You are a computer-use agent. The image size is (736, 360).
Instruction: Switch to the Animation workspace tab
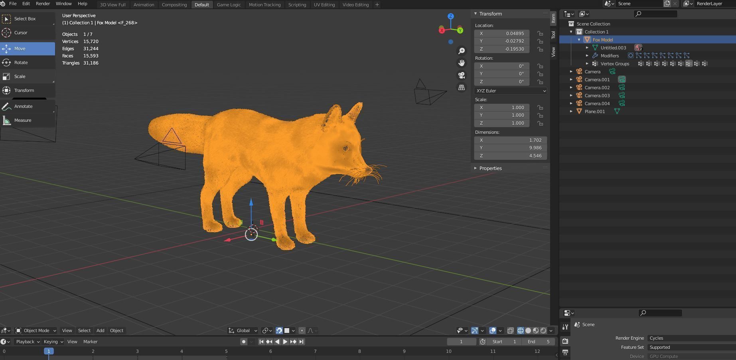[144, 5]
